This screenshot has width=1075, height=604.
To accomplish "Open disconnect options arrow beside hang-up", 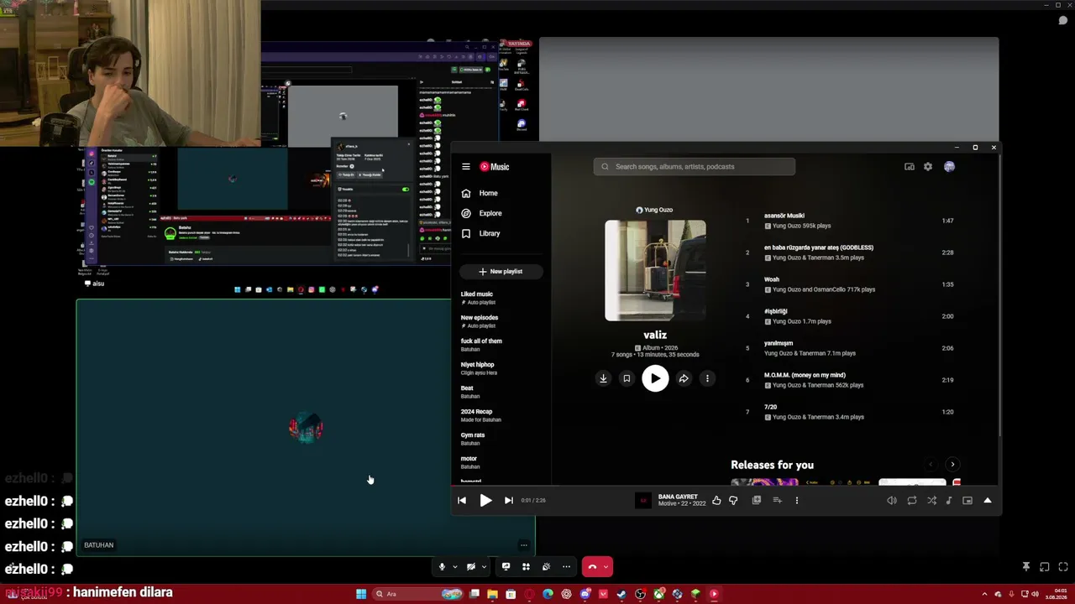I will click(x=606, y=567).
